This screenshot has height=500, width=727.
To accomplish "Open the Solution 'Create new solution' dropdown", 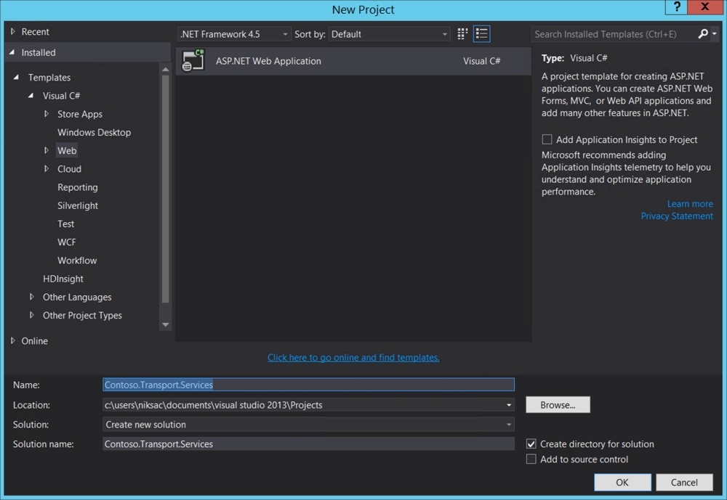I will pos(308,424).
